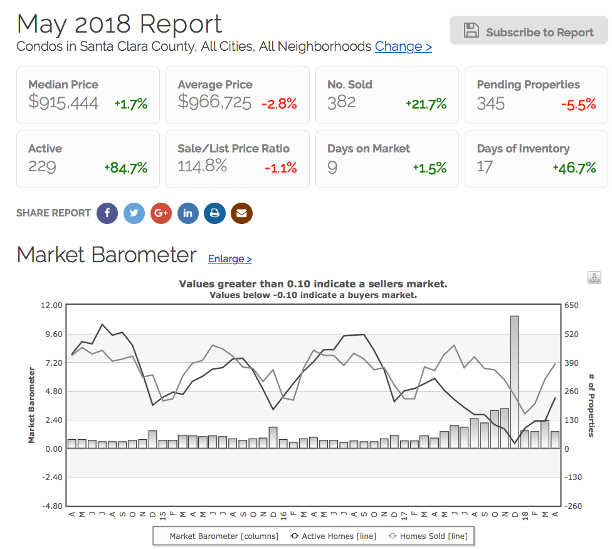The height and width of the screenshot is (549, 612).
Task: Open the Change location link
Action: 403,46
